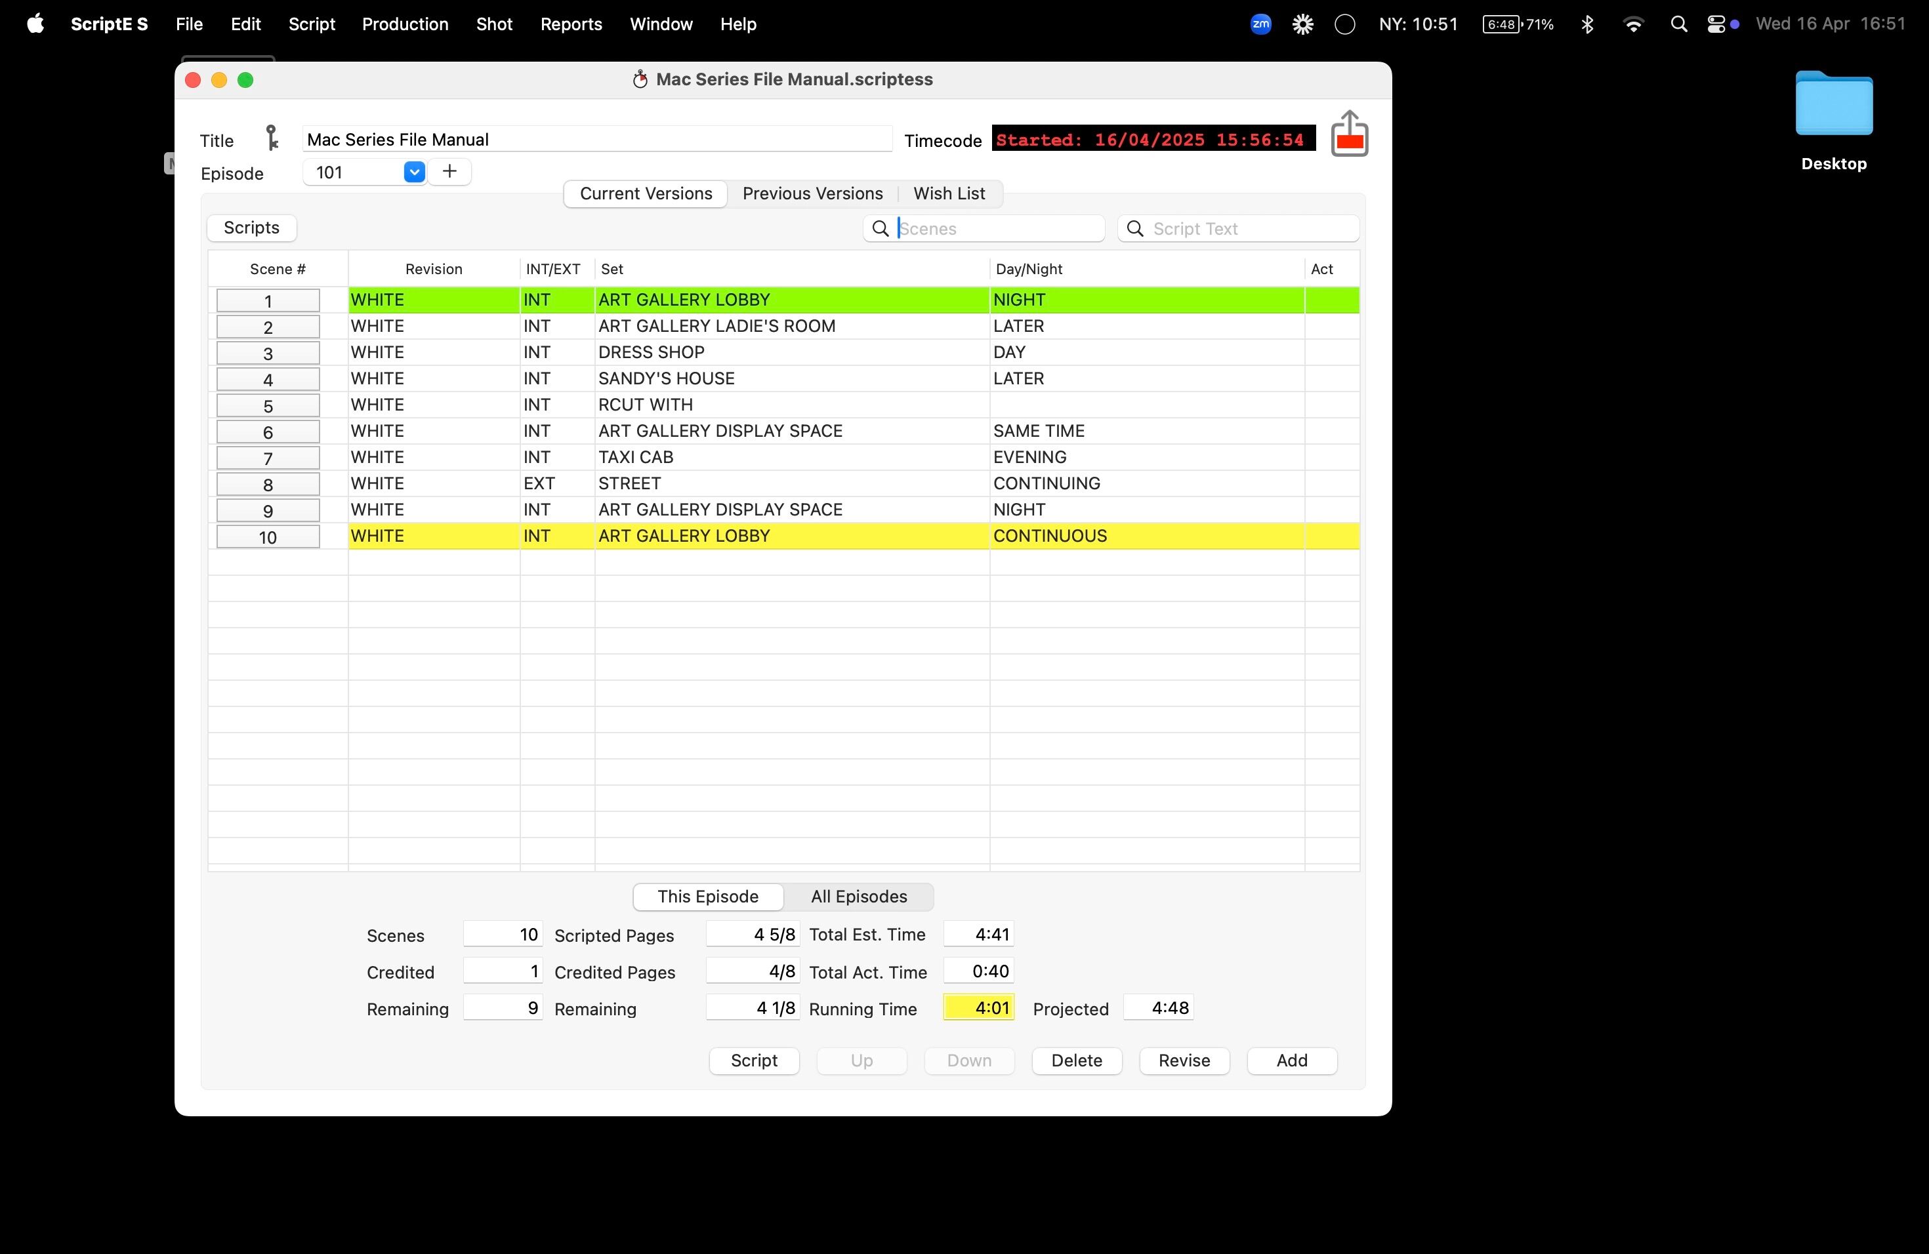Viewport: 1929px width, 1254px height.
Task: Click the Script Text search magnifier icon
Action: click(x=1136, y=228)
